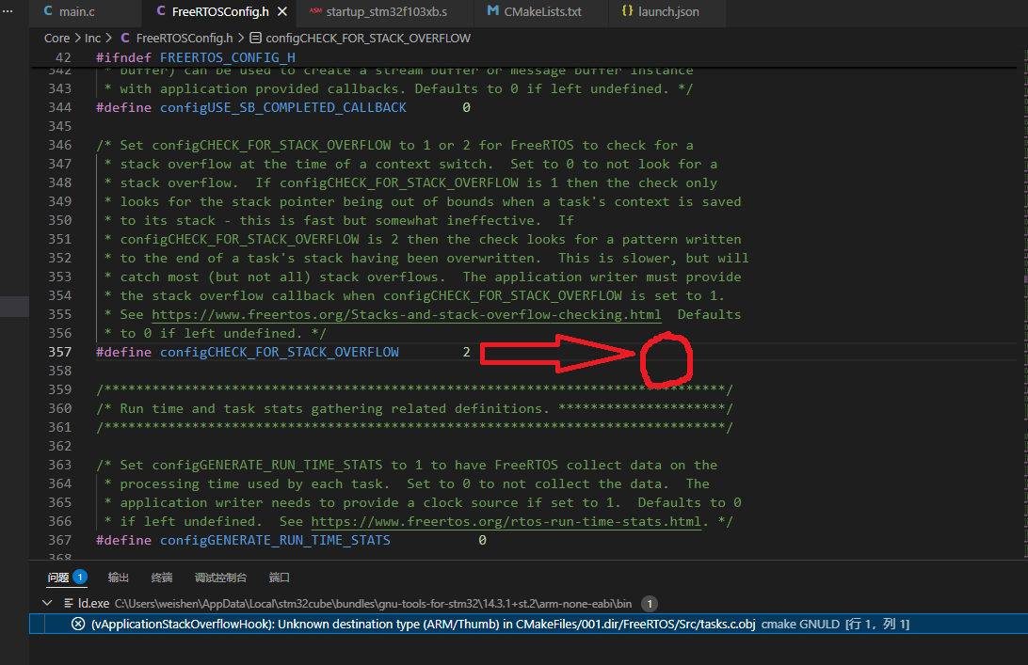Collapse the ld.exe problem group

click(x=47, y=603)
